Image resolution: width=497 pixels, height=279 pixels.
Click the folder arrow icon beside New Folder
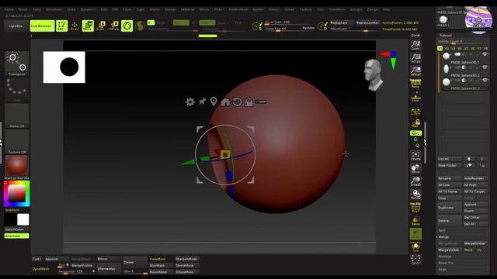click(x=469, y=165)
